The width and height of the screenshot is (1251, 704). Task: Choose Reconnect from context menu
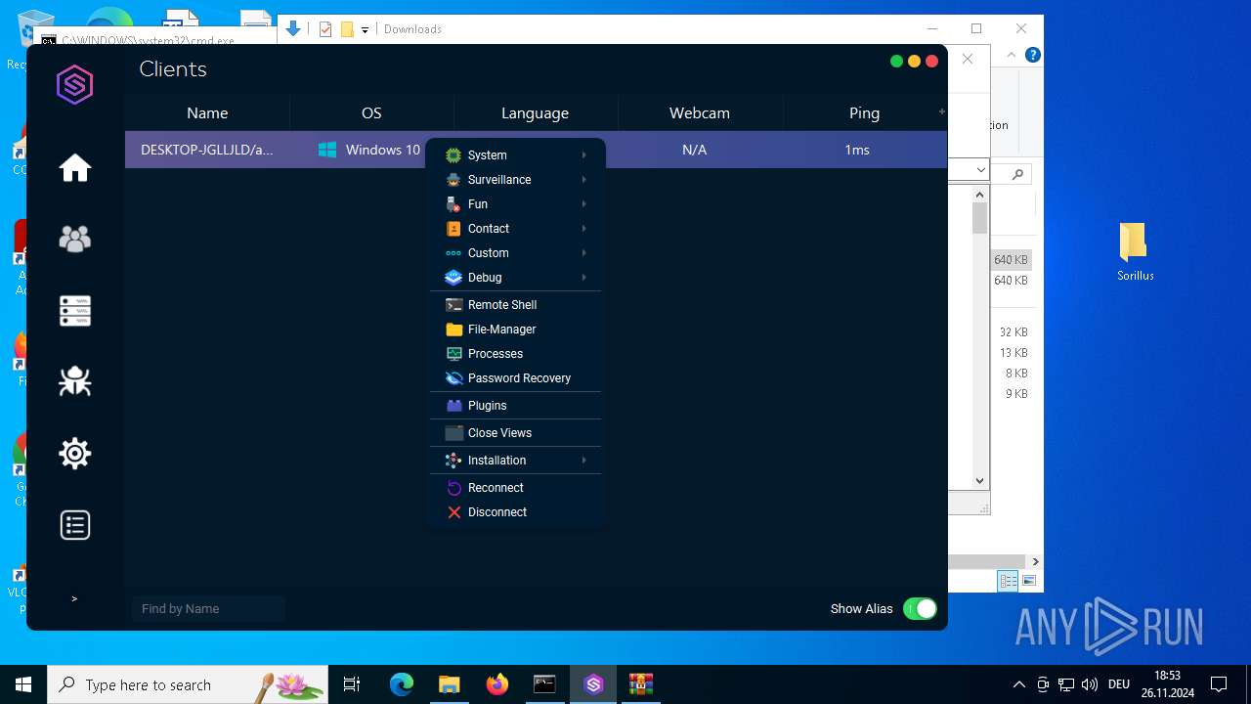click(516, 488)
